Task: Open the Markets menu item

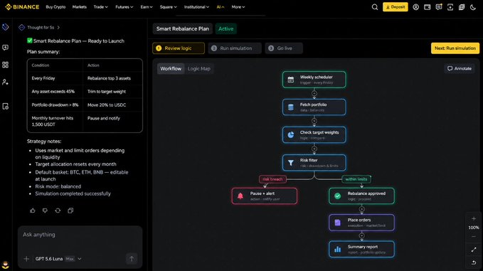Action: [x=80, y=7]
